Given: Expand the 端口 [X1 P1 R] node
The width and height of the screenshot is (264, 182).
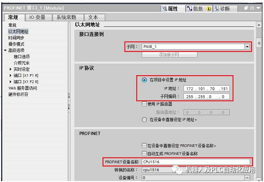Looking at the screenshot, I should coord(11,76).
